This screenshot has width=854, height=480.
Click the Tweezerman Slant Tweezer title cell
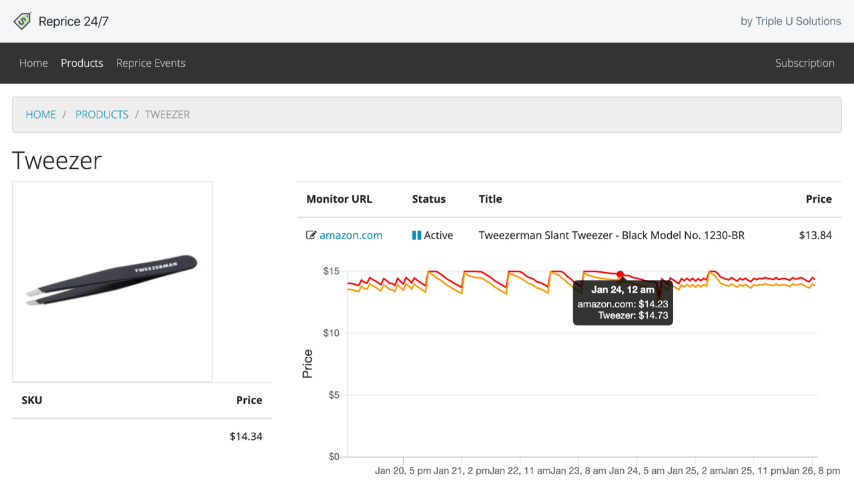[612, 235]
